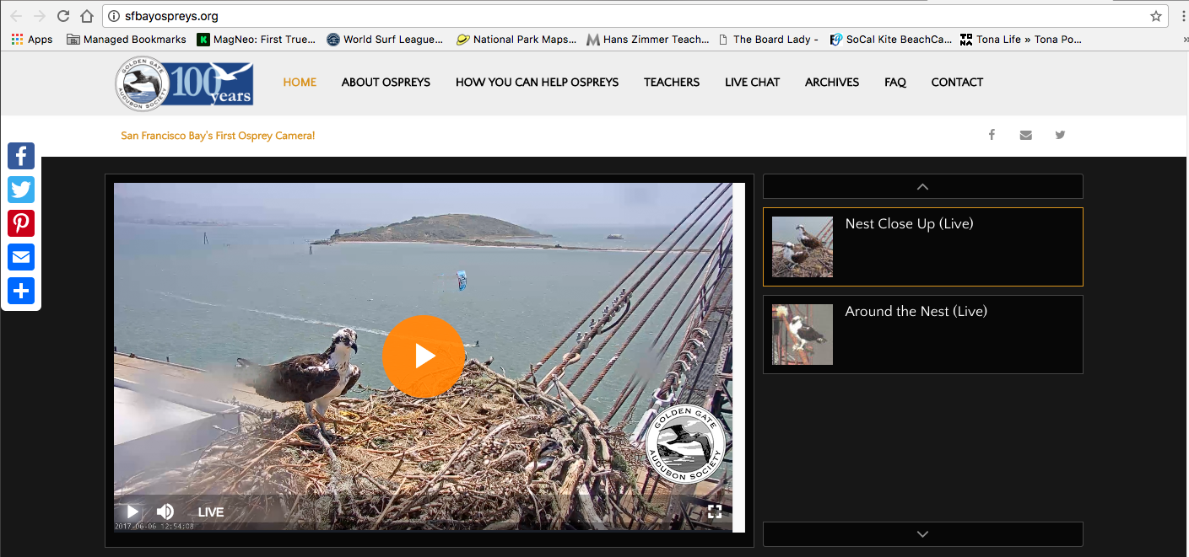Open the Archives menu item
This screenshot has width=1189, height=557.
[x=831, y=82]
